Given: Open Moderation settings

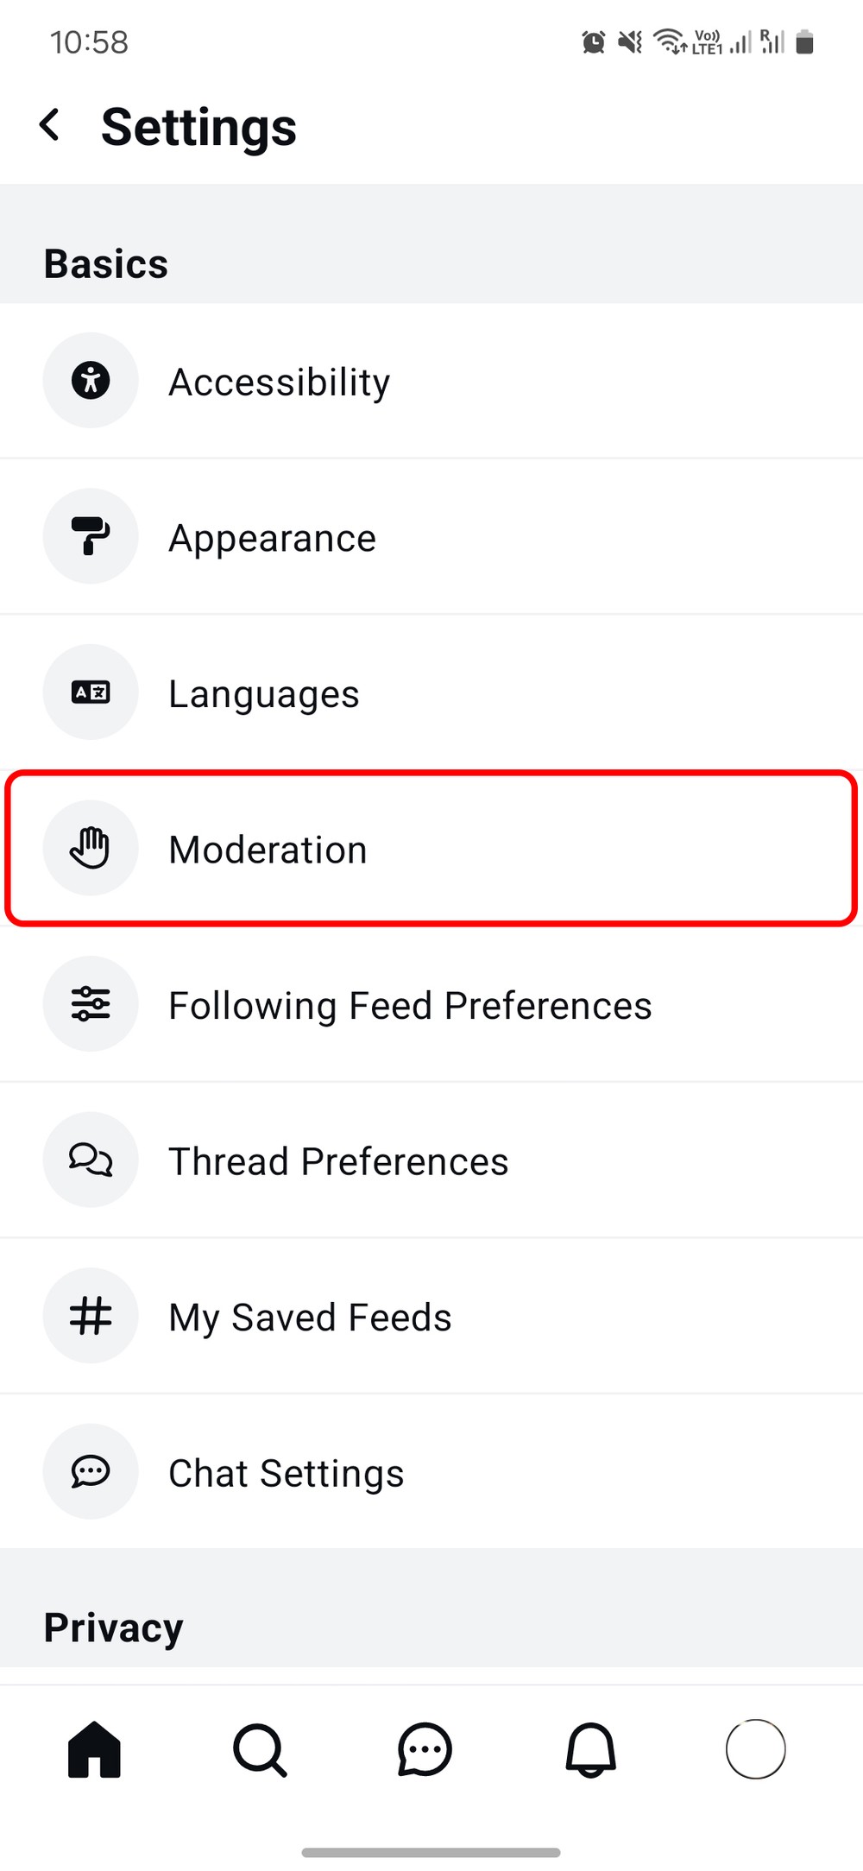Looking at the screenshot, I should tap(268, 850).
